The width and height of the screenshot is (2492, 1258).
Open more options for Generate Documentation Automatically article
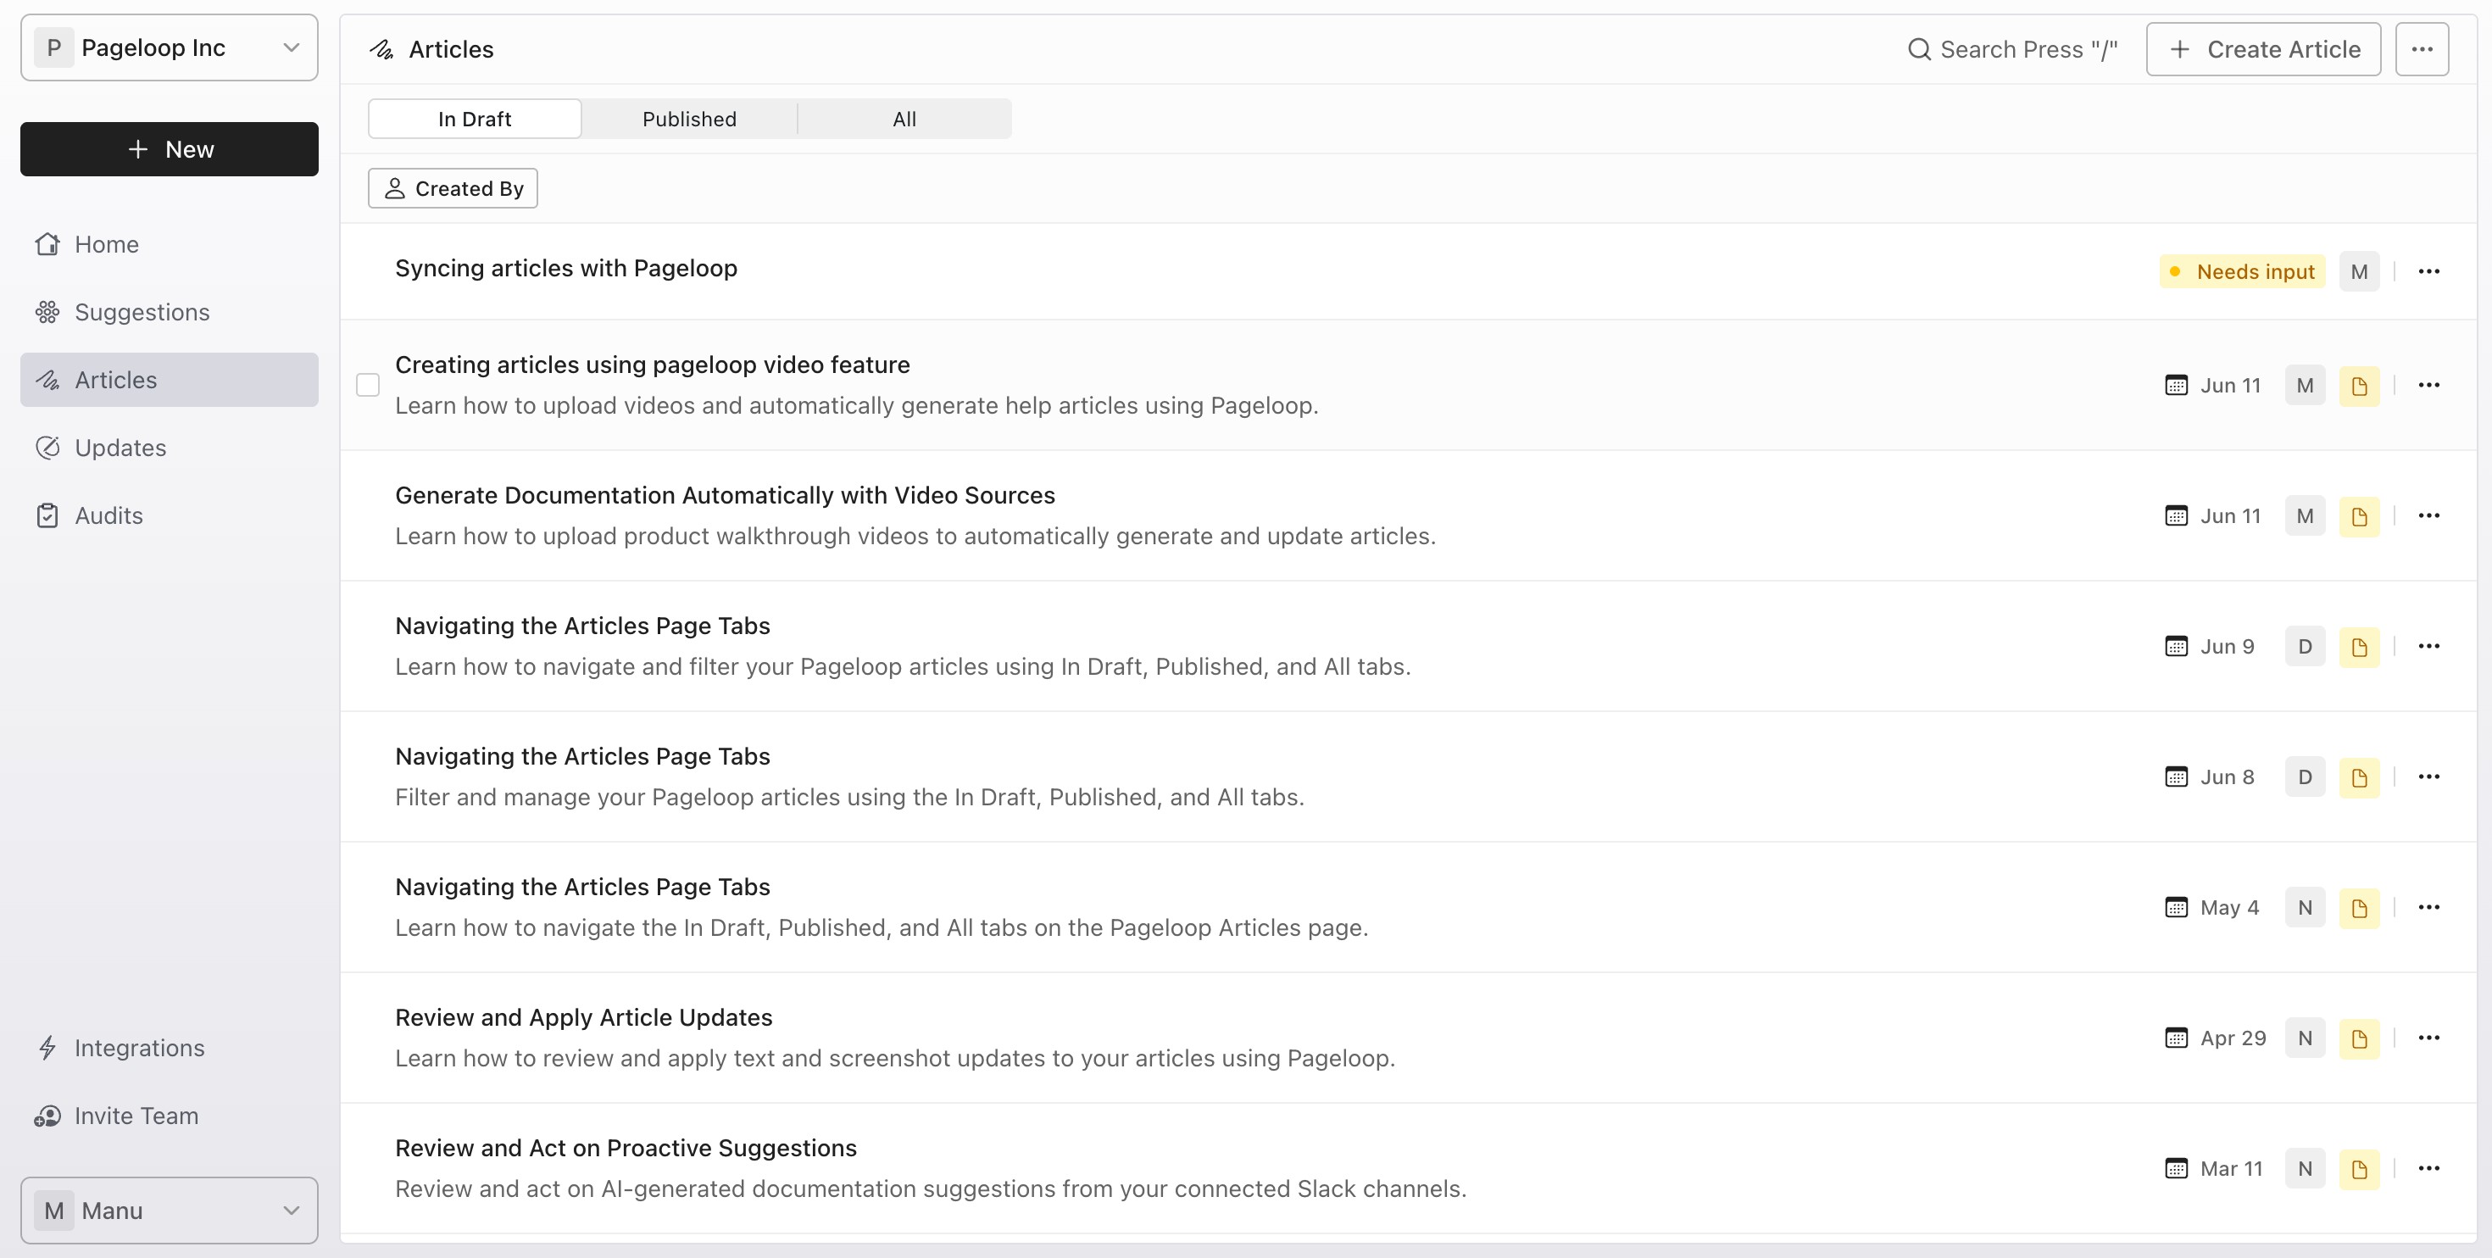point(2429,515)
